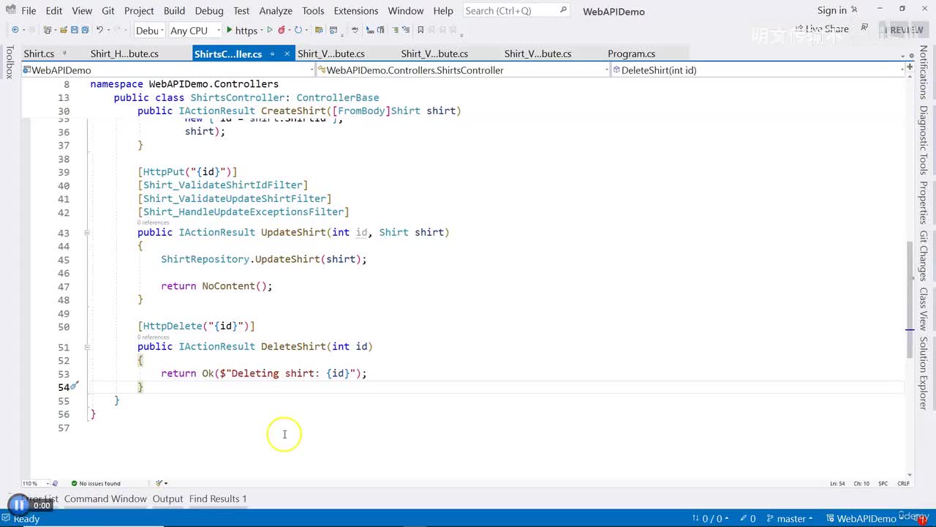Viewport: 936px width, 527px height.
Task: Click the Navigate Backward arrow icon
Action: pyautogui.click(x=15, y=30)
